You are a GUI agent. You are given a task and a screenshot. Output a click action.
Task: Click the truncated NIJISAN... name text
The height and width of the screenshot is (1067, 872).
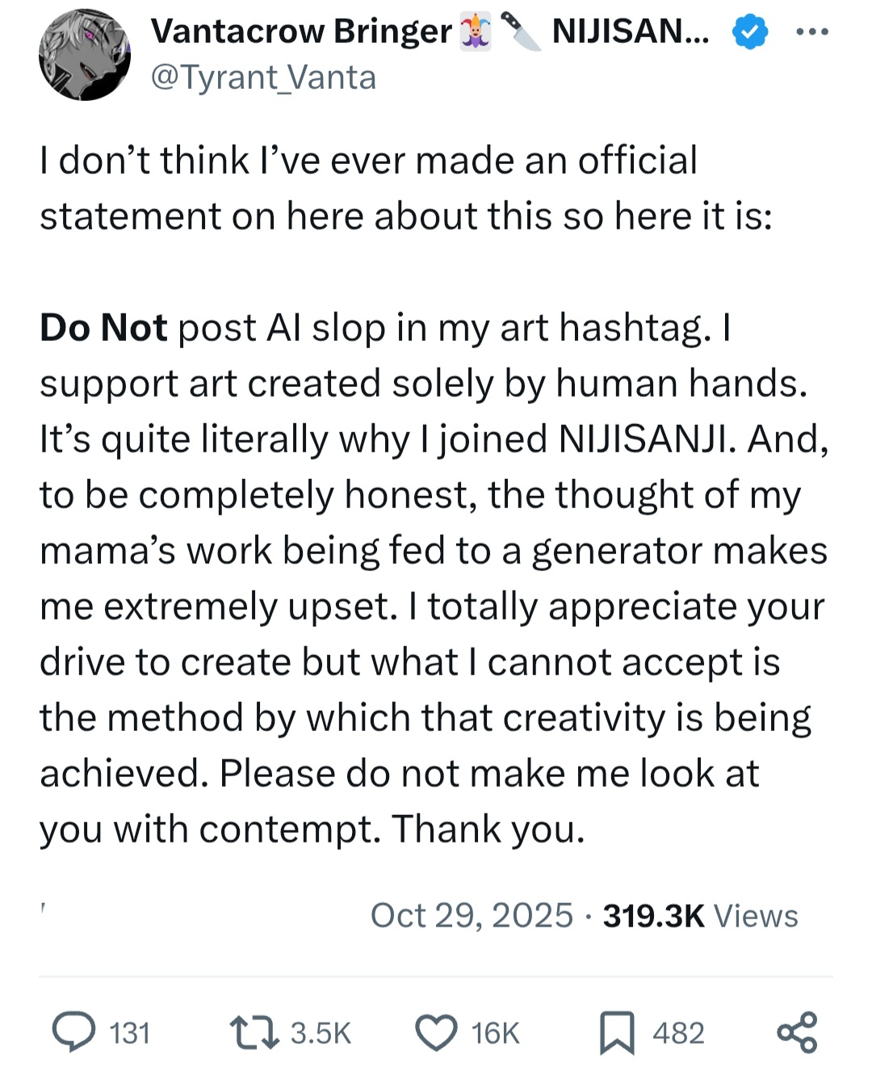tap(631, 32)
